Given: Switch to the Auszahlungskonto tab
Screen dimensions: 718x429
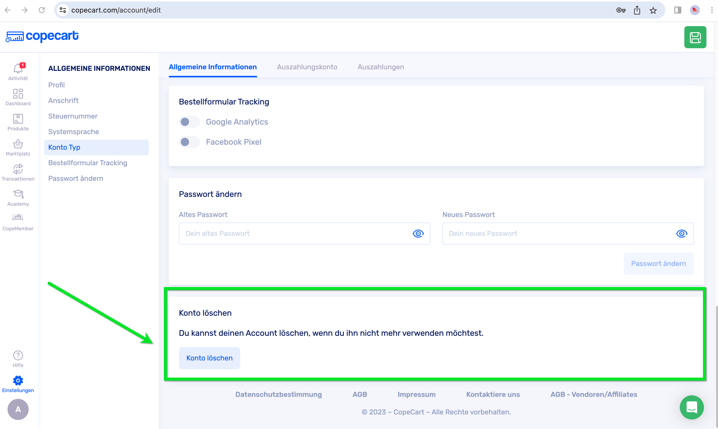Looking at the screenshot, I should [x=307, y=67].
